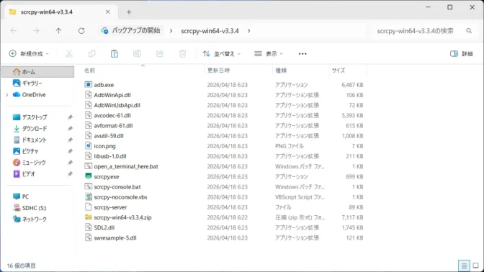Viewport: 484px width, 272px height.
Task: Close the scrcpy-win64-v3.3.4 tab
Action: 108,12
